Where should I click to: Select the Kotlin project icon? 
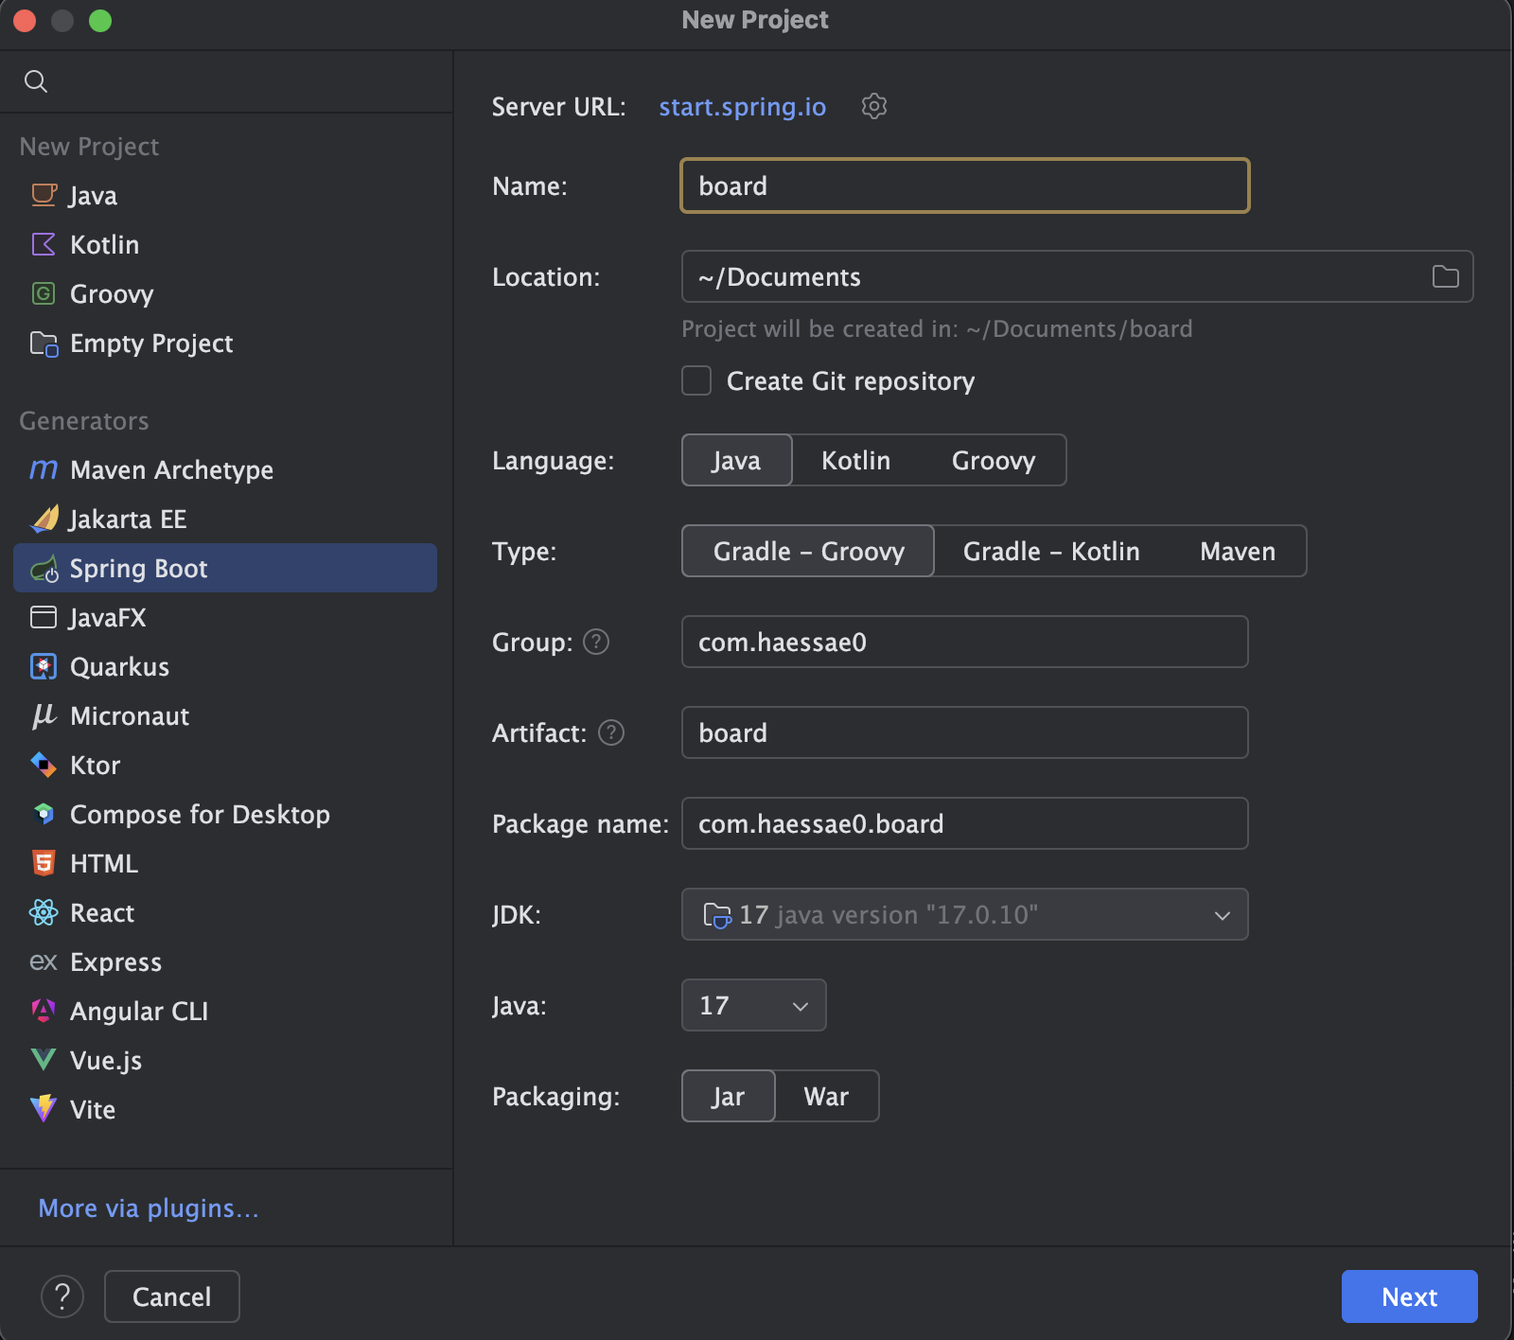point(44,244)
